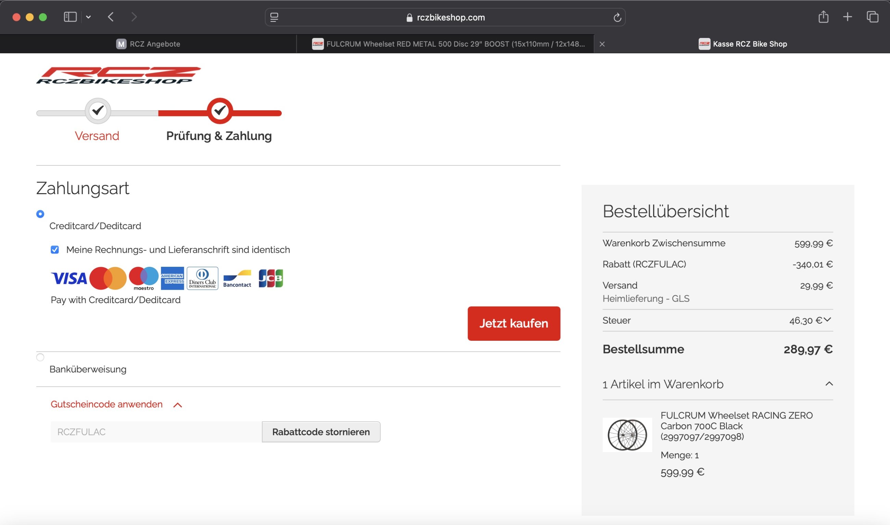Click the page reader icon in the address bar

click(274, 17)
